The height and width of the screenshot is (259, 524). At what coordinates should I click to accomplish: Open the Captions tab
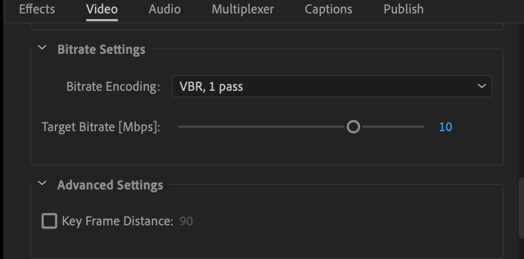(x=328, y=10)
